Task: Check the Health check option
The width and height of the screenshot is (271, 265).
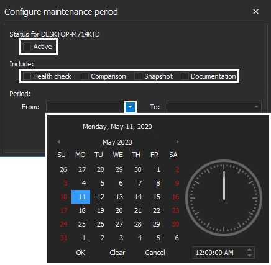Action: 27,76
